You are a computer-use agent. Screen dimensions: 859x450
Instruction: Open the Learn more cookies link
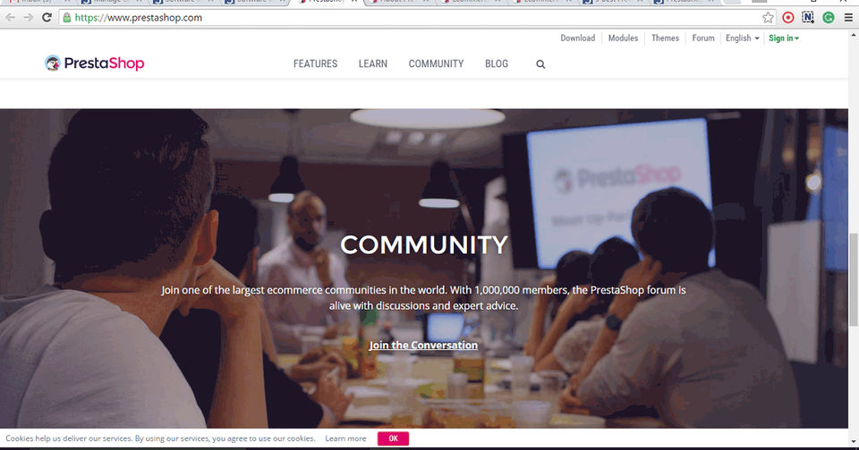345,438
